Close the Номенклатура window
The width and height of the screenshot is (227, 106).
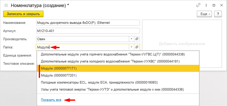tap(221, 5)
